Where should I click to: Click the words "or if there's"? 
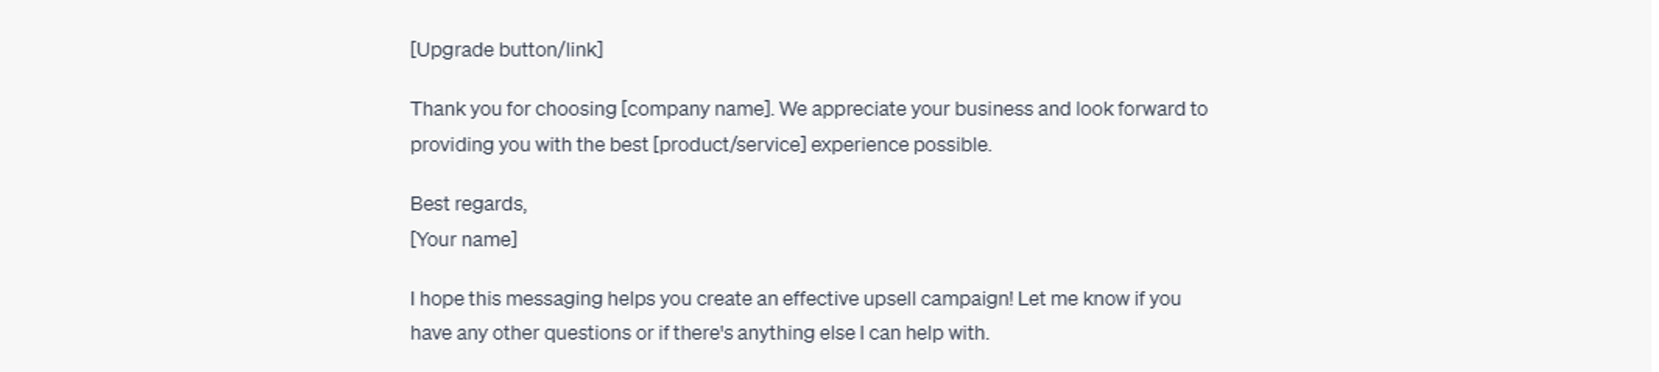[684, 333]
